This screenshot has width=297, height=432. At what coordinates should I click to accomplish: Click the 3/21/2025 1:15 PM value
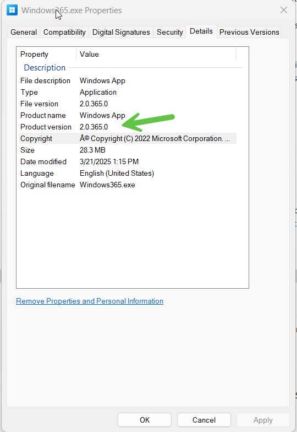click(109, 162)
